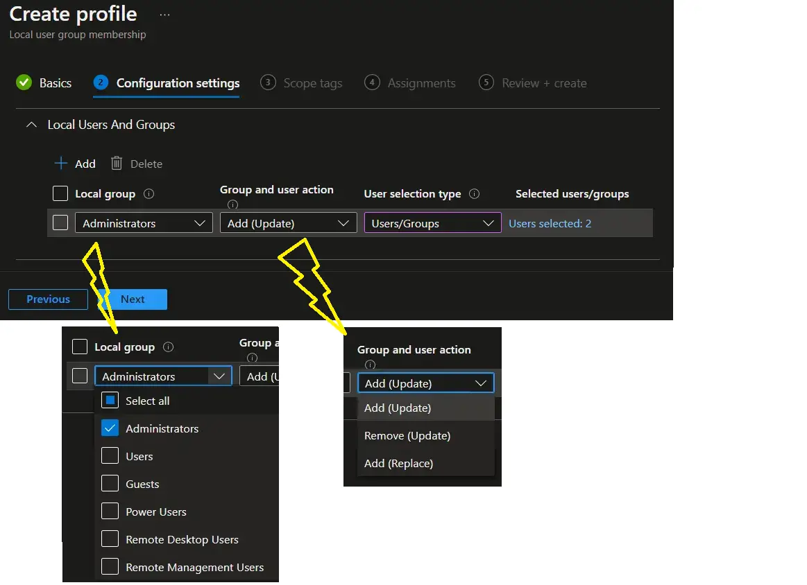Click the info icon beside User selection type

(475, 194)
